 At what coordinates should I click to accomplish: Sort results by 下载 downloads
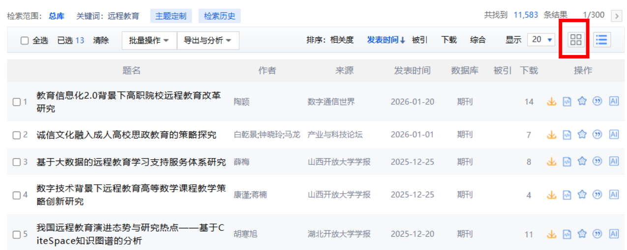448,40
